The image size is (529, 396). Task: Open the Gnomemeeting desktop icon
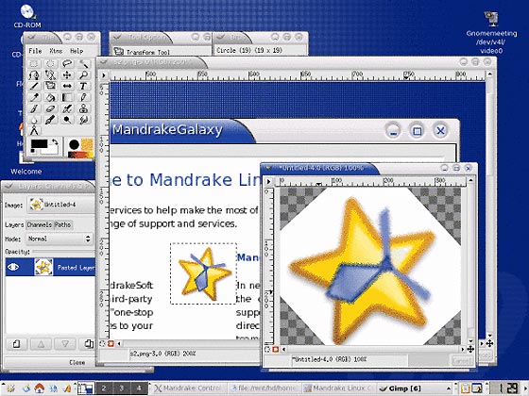pos(491,32)
